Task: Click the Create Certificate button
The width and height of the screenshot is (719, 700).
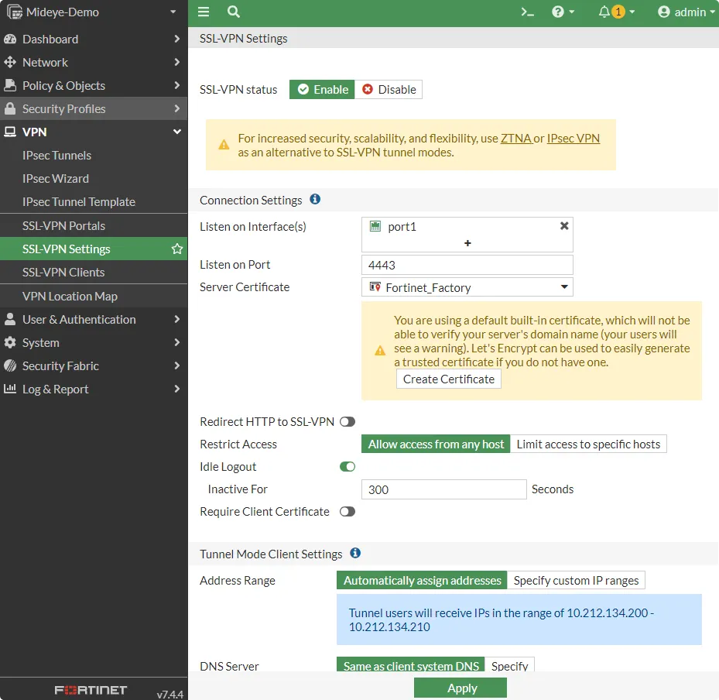Action: coord(448,379)
